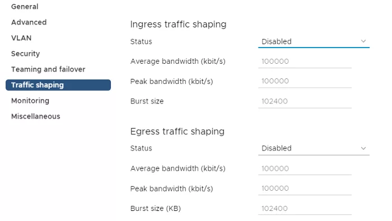Open the Monitoring section
The image size is (392, 221).
(x=30, y=101)
